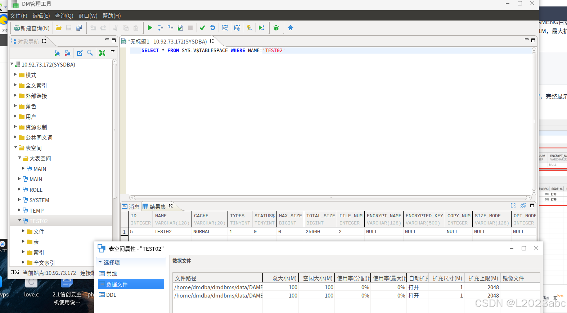Click the copy icon in toolbar
This screenshot has width=567, height=313.
pyautogui.click(x=126, y=28)
